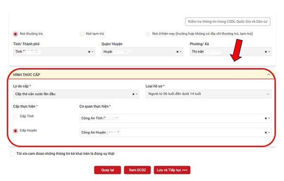The height and width of the screenshot is (181, 284).
Task: Clear the Quận/Huyện selection with x icon
Action: (x=177, y=52)
